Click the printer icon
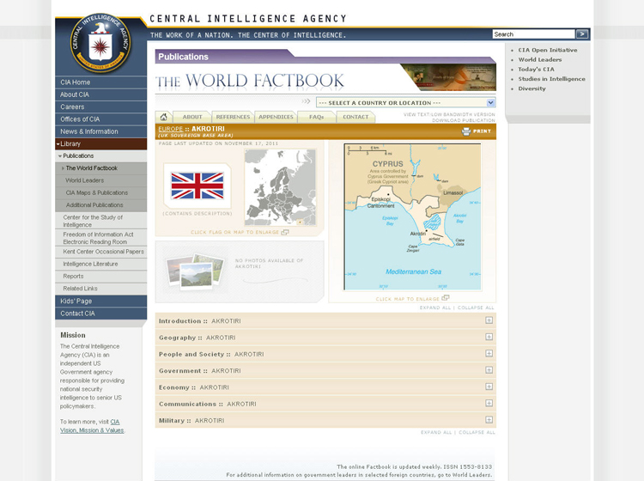The height and width of the screenshot is (481, 644). [466, 131]
